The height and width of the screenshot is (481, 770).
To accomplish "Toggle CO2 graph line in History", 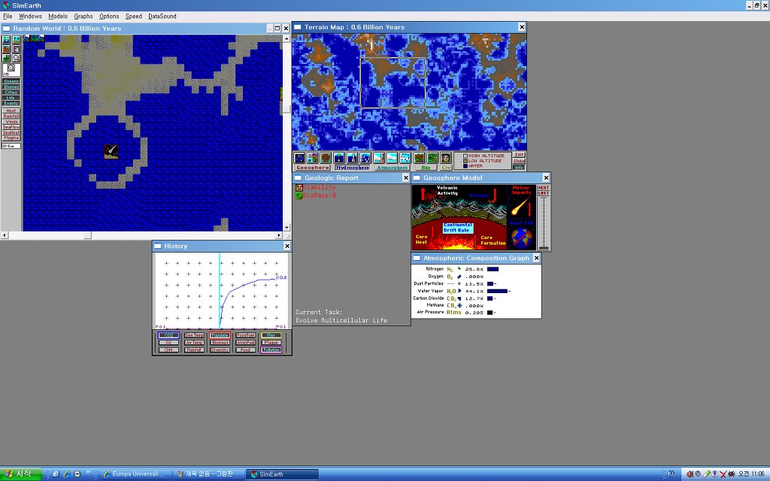I will [168, 335].
